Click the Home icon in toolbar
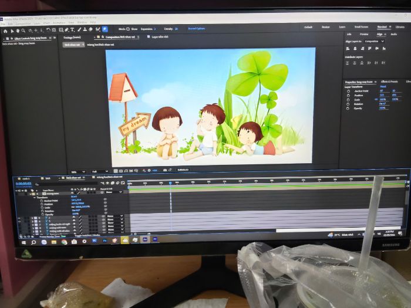This screenshot has width=411, height=308. pos(5,31)
